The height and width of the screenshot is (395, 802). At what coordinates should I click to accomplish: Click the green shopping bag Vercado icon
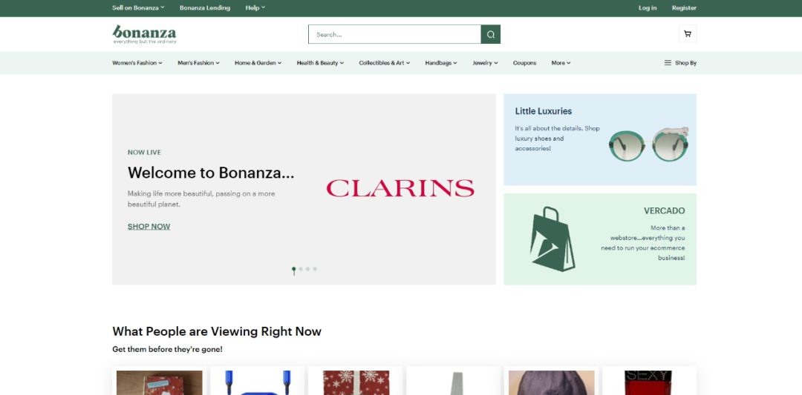coord(552,239)
